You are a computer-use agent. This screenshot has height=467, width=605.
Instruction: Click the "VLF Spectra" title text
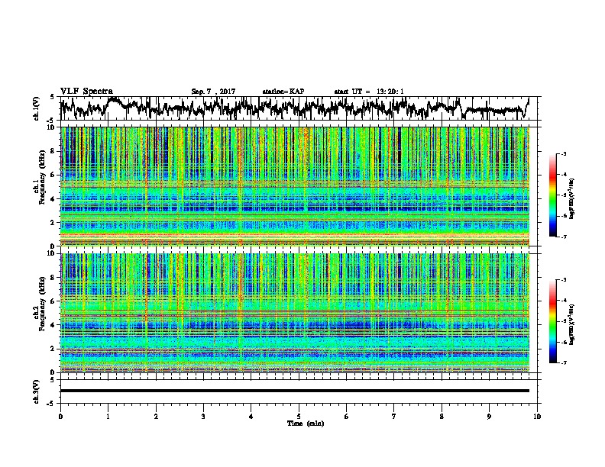click(86, 92)
